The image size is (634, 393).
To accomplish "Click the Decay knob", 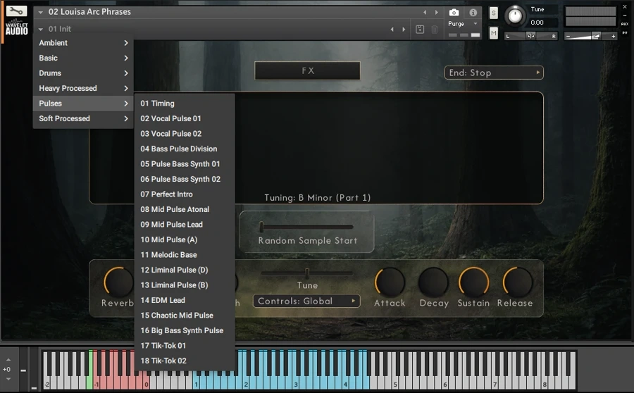I will point(433,282).
